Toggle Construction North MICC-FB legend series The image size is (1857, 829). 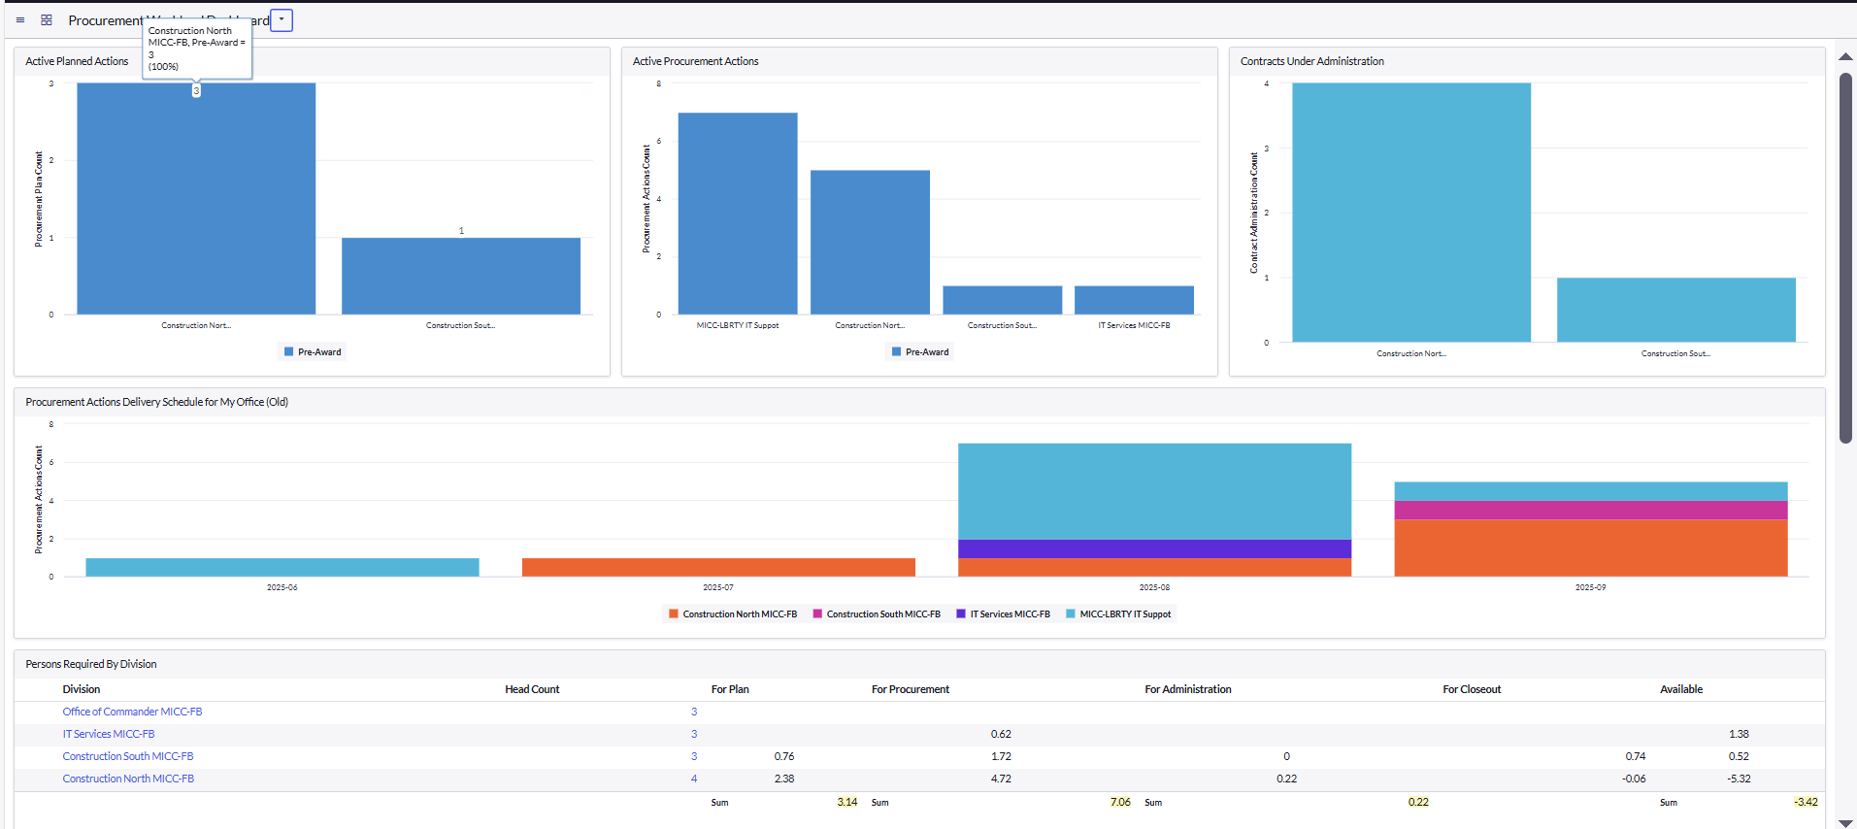pyautogui.click(x=733, y=614)
